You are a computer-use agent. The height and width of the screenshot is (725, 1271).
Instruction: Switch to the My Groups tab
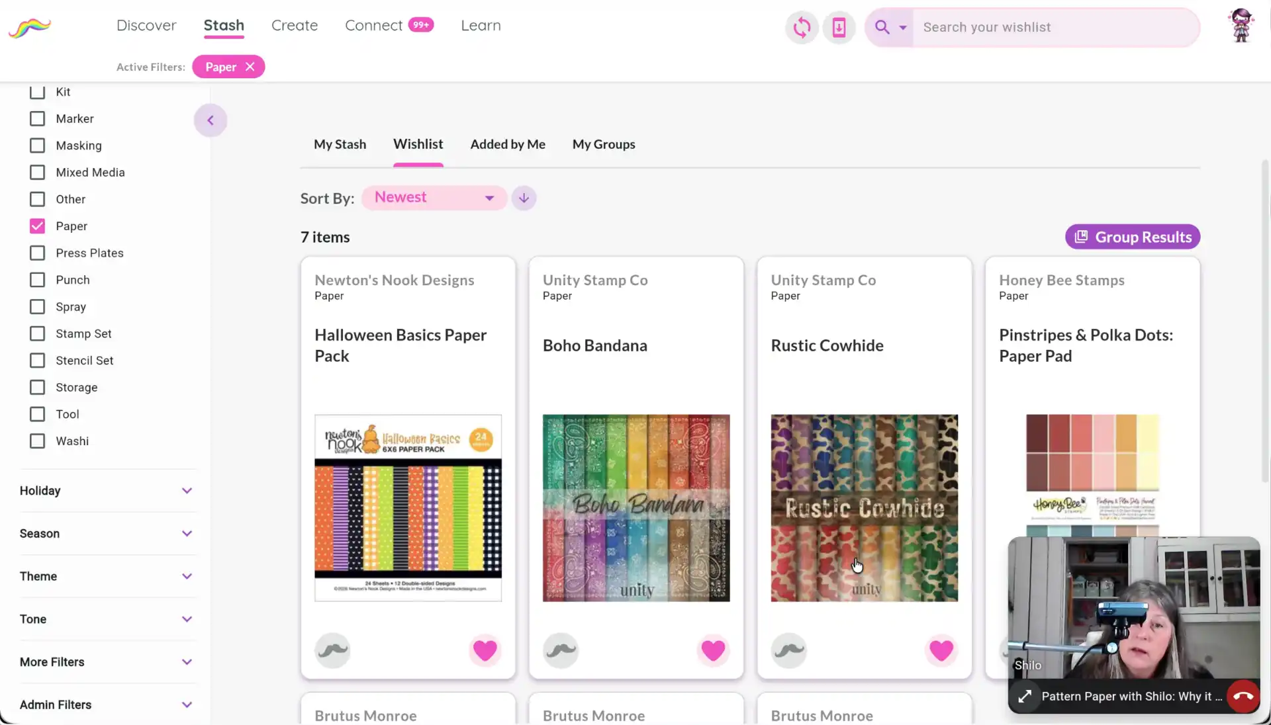pyautogui.click(x=604, y=144)
